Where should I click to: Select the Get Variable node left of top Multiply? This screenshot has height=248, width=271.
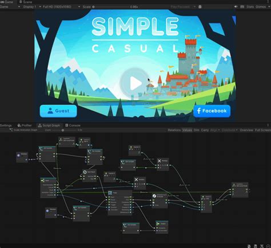(x=128, y=165)
